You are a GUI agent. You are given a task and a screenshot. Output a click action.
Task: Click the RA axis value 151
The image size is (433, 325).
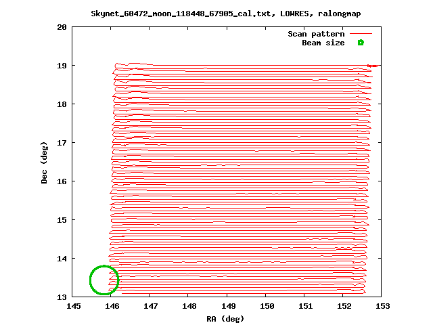point(306,306)
